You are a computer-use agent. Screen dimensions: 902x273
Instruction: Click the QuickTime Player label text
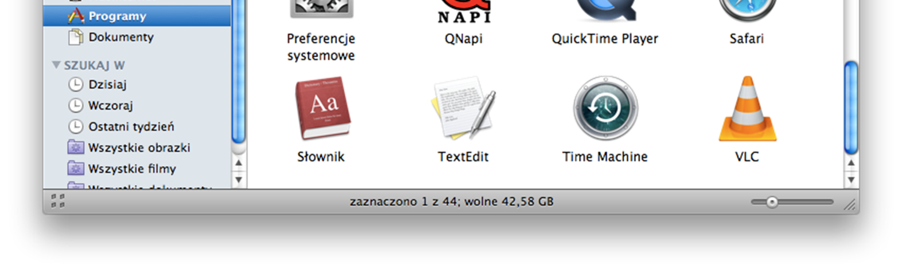pos(605,39)
